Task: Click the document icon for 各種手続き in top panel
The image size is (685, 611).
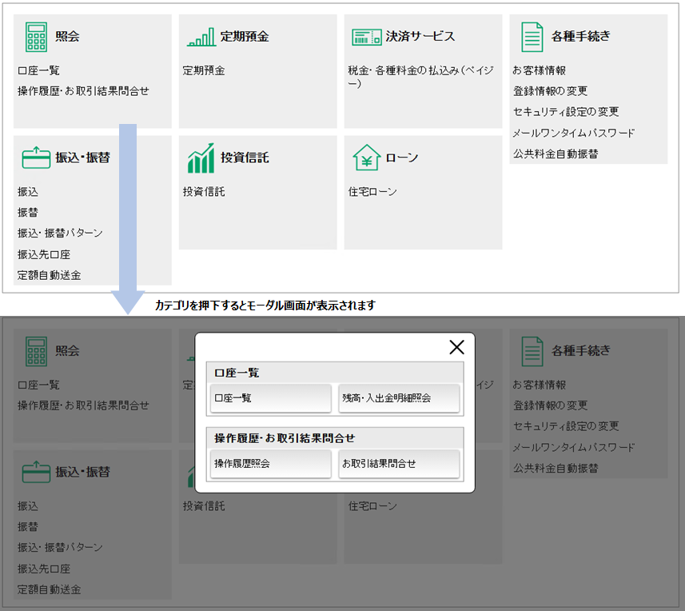Action: (532, 37)
